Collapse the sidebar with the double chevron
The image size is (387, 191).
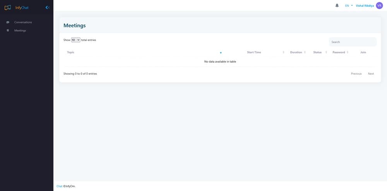point(47,7)
